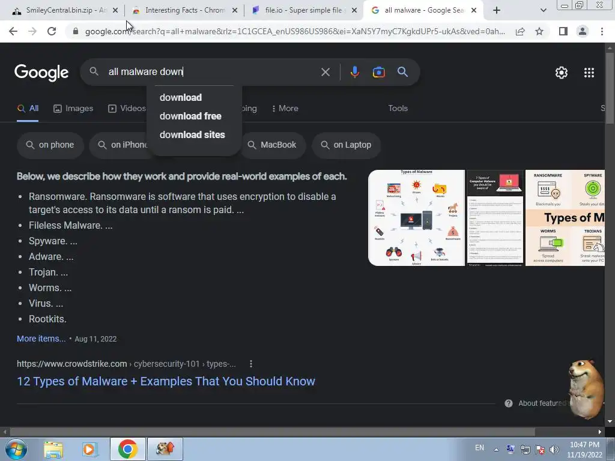Screen dimensions: 615x461
Task: Open the 'More items...' link
Action: [41, 339]
